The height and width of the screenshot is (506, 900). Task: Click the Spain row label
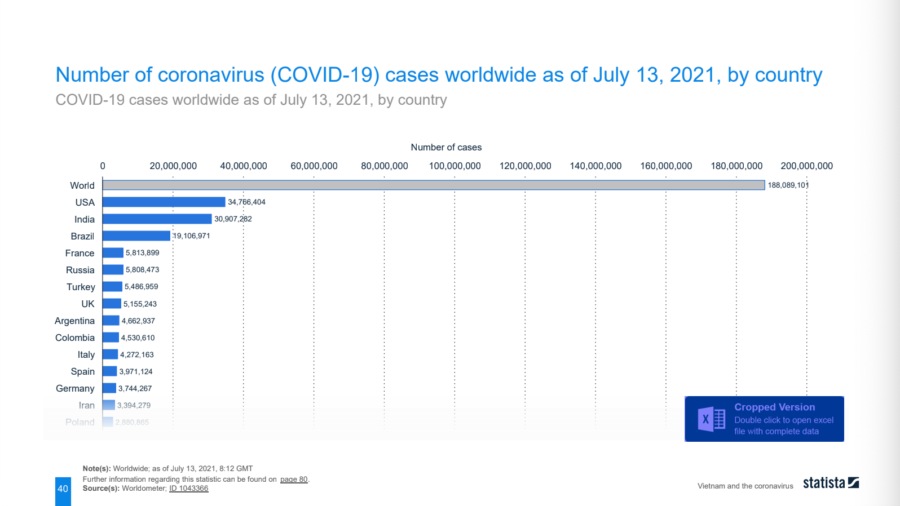(82, 372)
